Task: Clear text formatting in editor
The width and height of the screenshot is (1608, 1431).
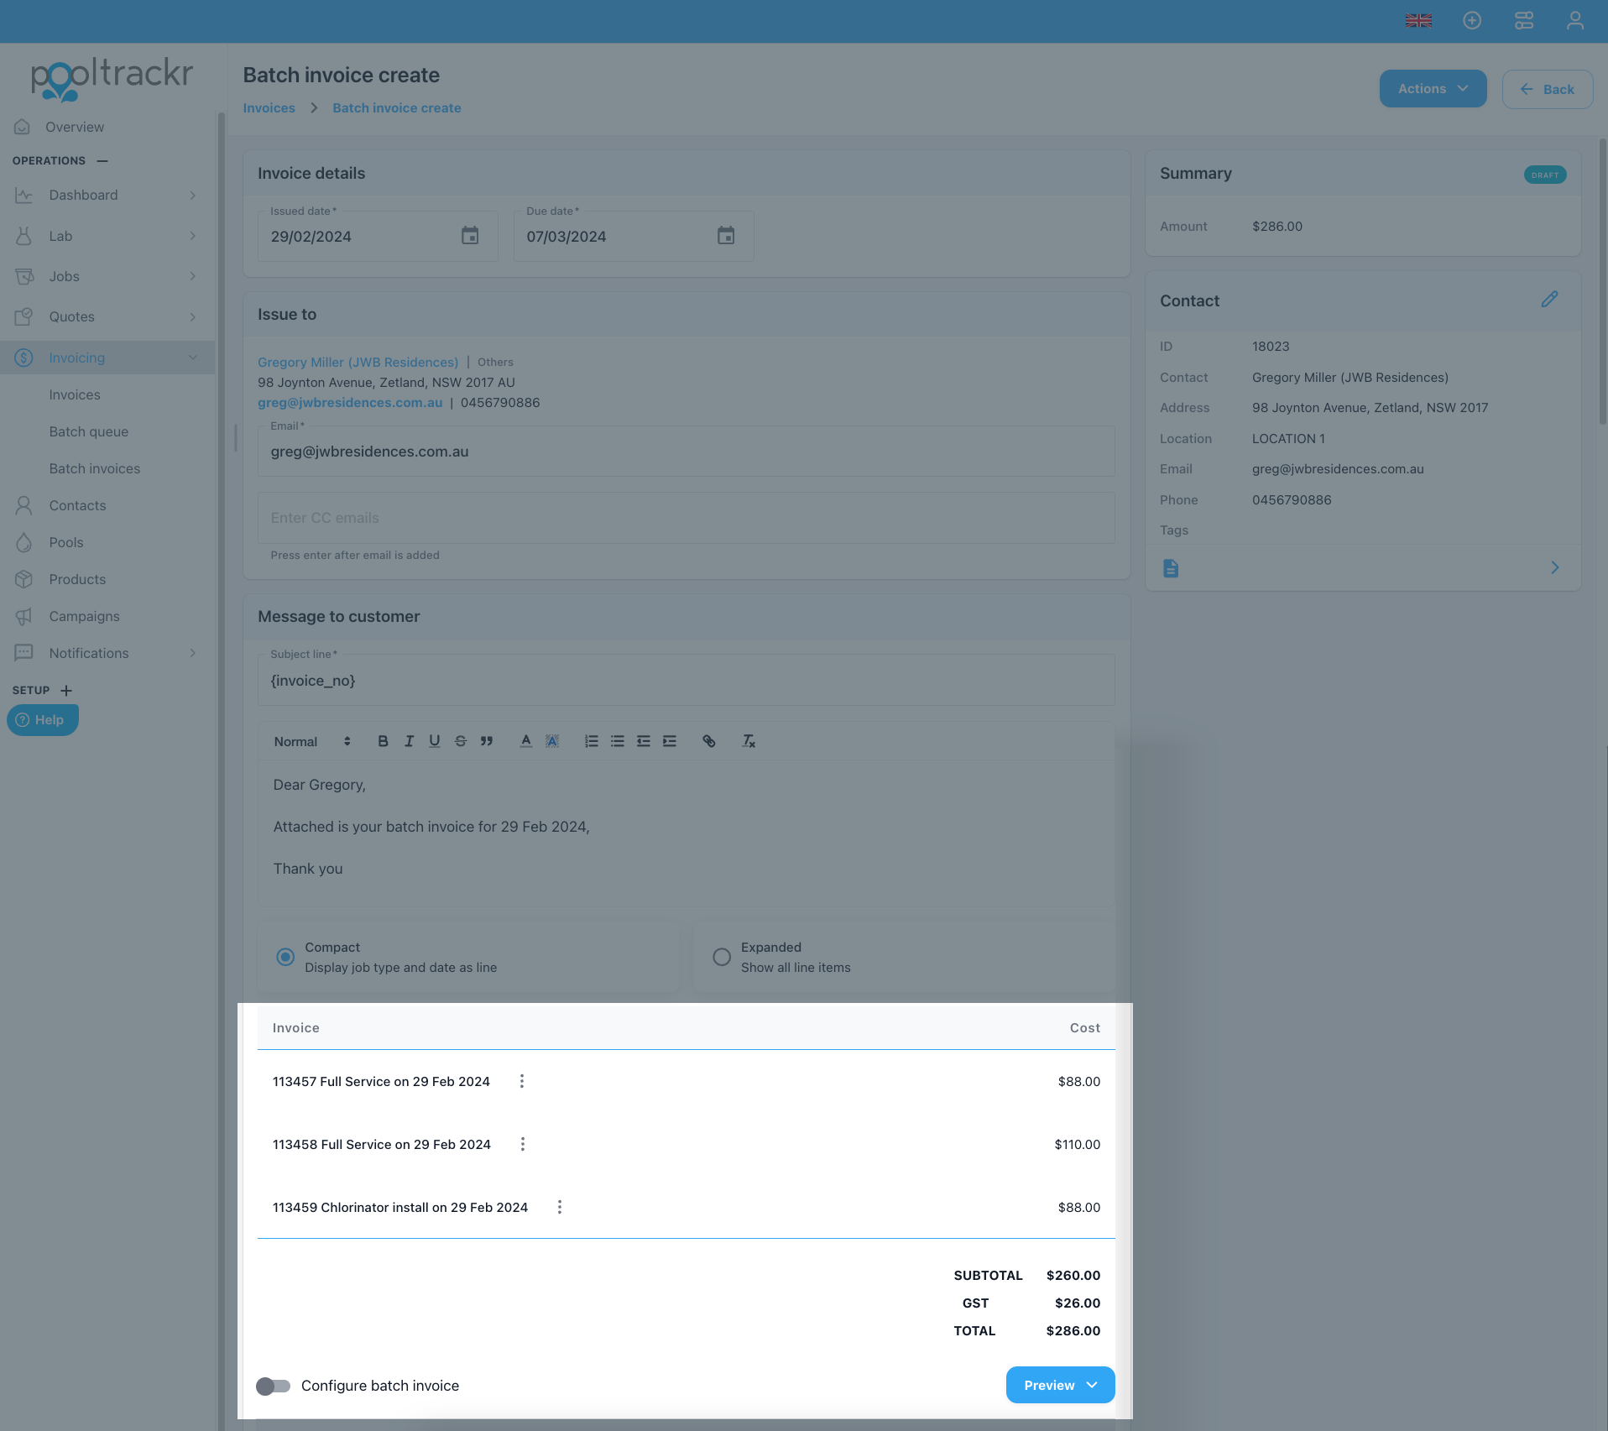Action: click(x=749, y=741)
